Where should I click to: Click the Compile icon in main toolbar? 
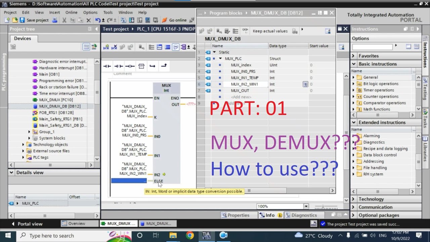click(124, 20)
